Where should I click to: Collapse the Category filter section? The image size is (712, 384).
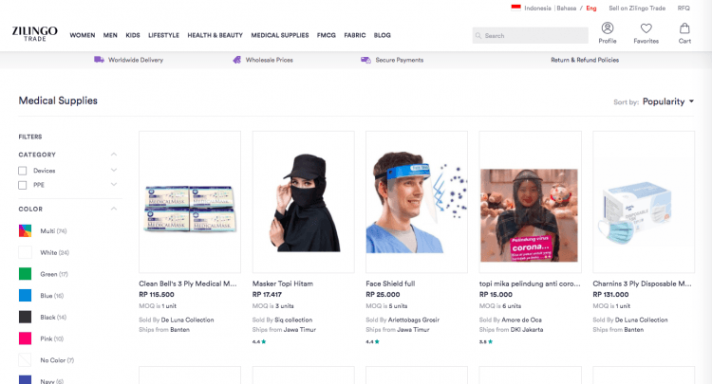coord(114,155)
